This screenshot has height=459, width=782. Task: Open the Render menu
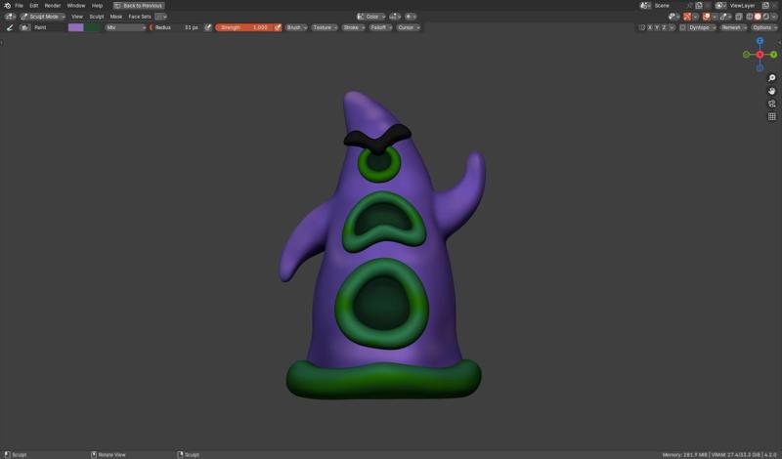(53, 6)
